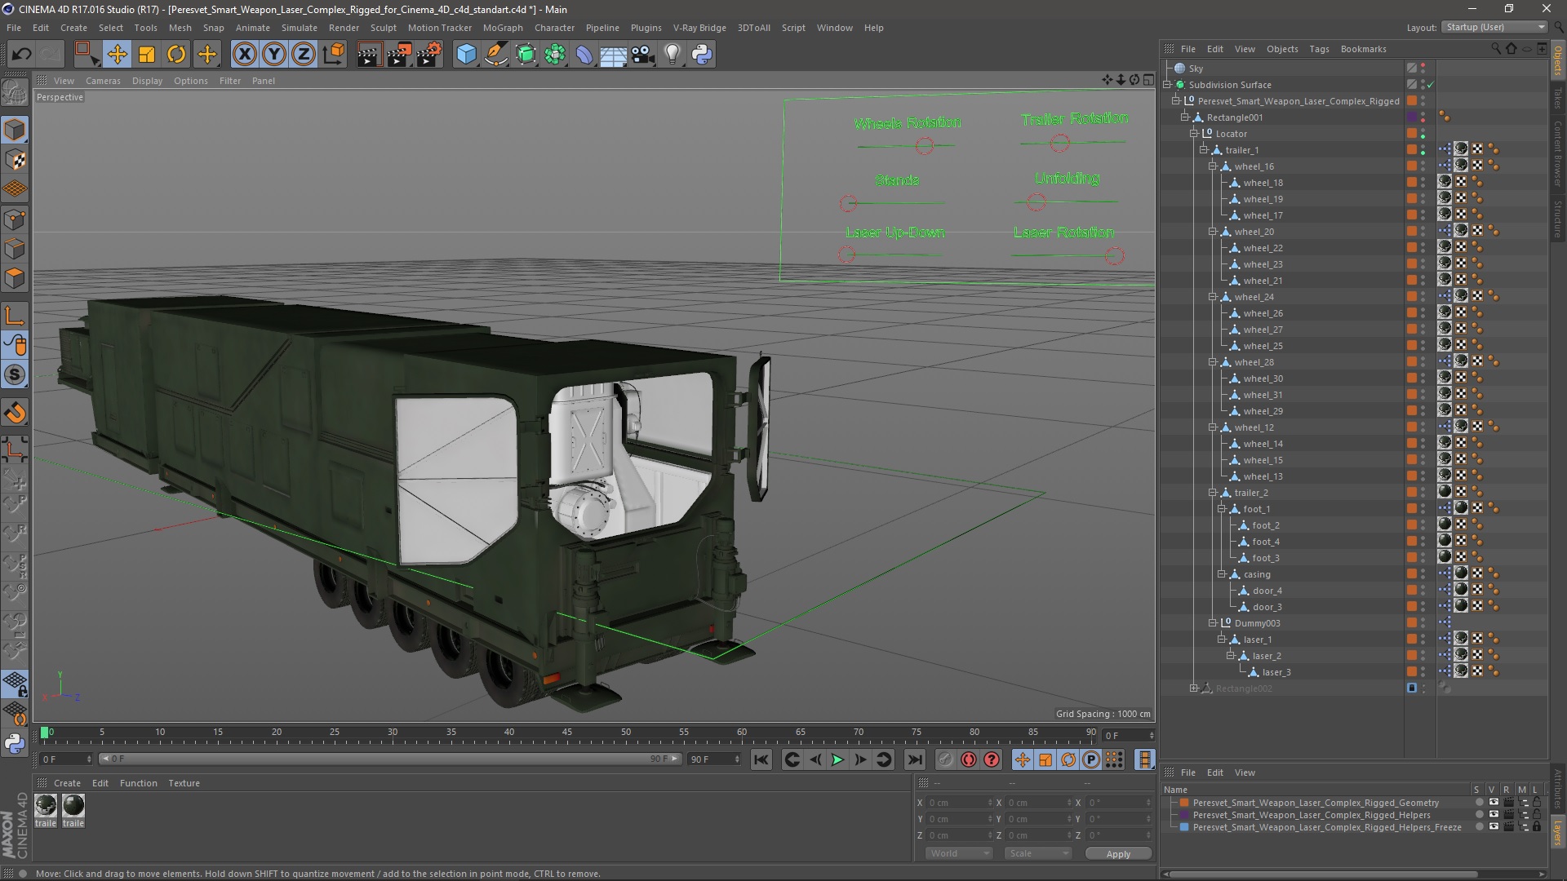Add a Cube primitive object
Screen dimensions: 1567x881
466,55
